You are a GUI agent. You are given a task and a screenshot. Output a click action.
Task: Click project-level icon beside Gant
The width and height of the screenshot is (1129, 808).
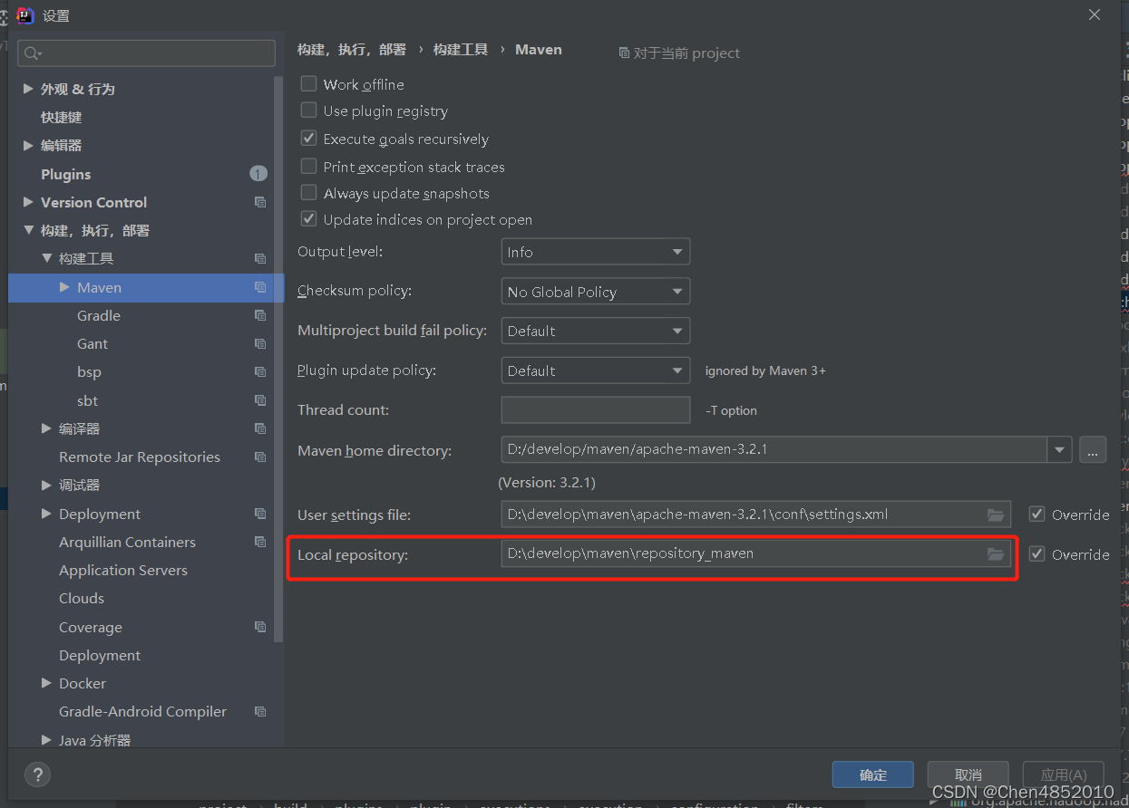(260, 343)
